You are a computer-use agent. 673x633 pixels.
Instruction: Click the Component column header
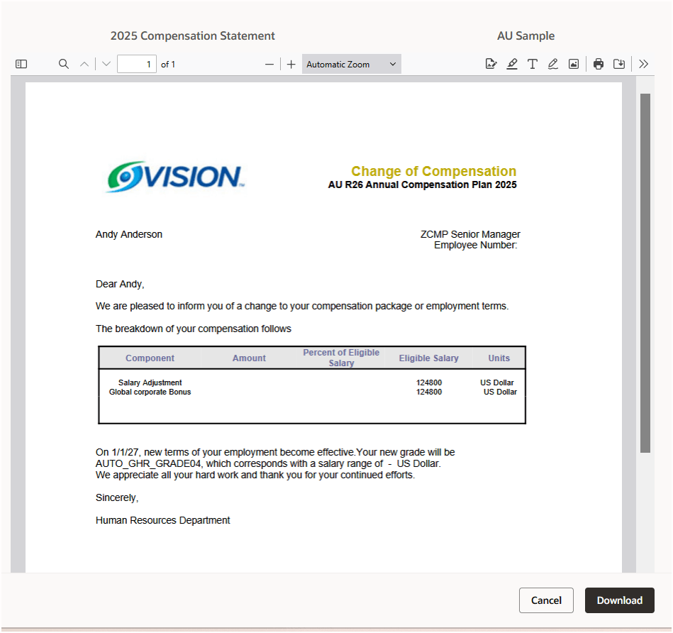[x=150, y=358]
